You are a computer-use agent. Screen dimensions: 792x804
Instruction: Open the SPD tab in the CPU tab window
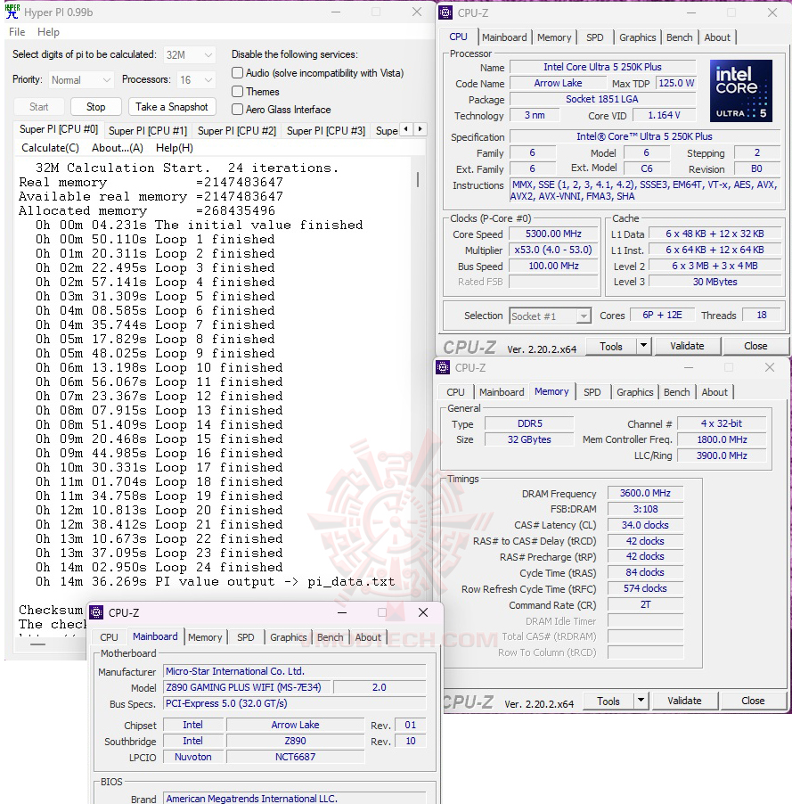(x=594, y=37)
